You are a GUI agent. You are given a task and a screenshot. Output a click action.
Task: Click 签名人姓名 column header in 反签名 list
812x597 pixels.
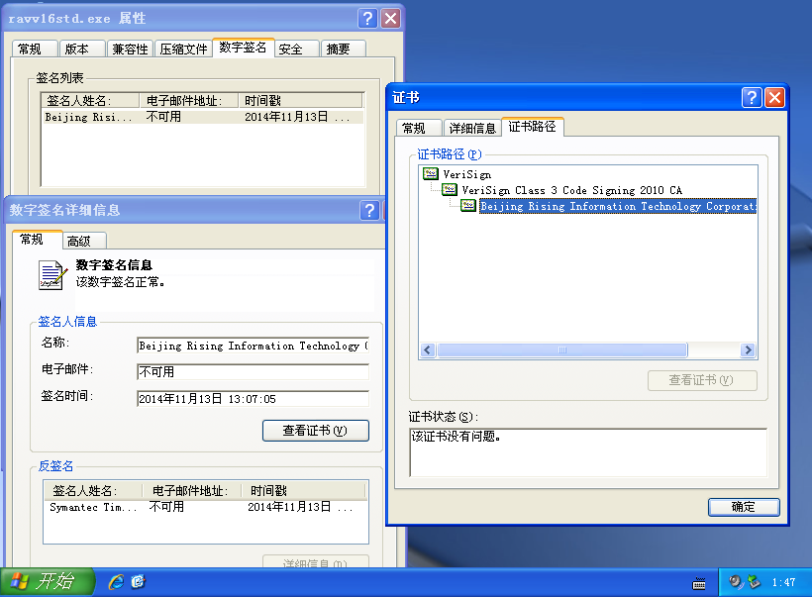pos(93,490)
